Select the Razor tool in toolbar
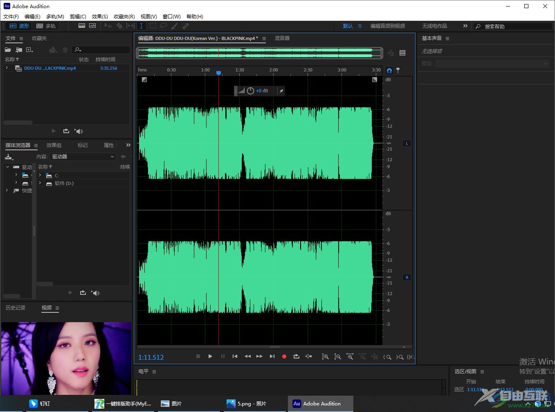Screen dimensions: 555x412 coord(119,26)
